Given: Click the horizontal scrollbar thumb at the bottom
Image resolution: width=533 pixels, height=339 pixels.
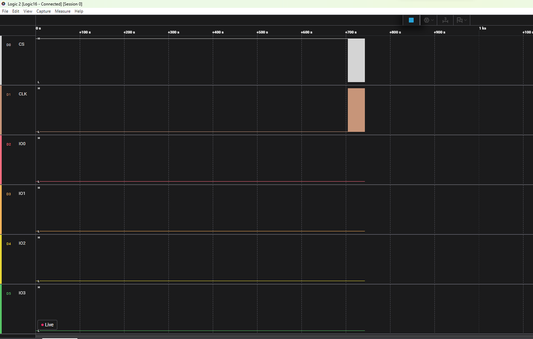Looking at the screenshot, I should coord(60,337).
